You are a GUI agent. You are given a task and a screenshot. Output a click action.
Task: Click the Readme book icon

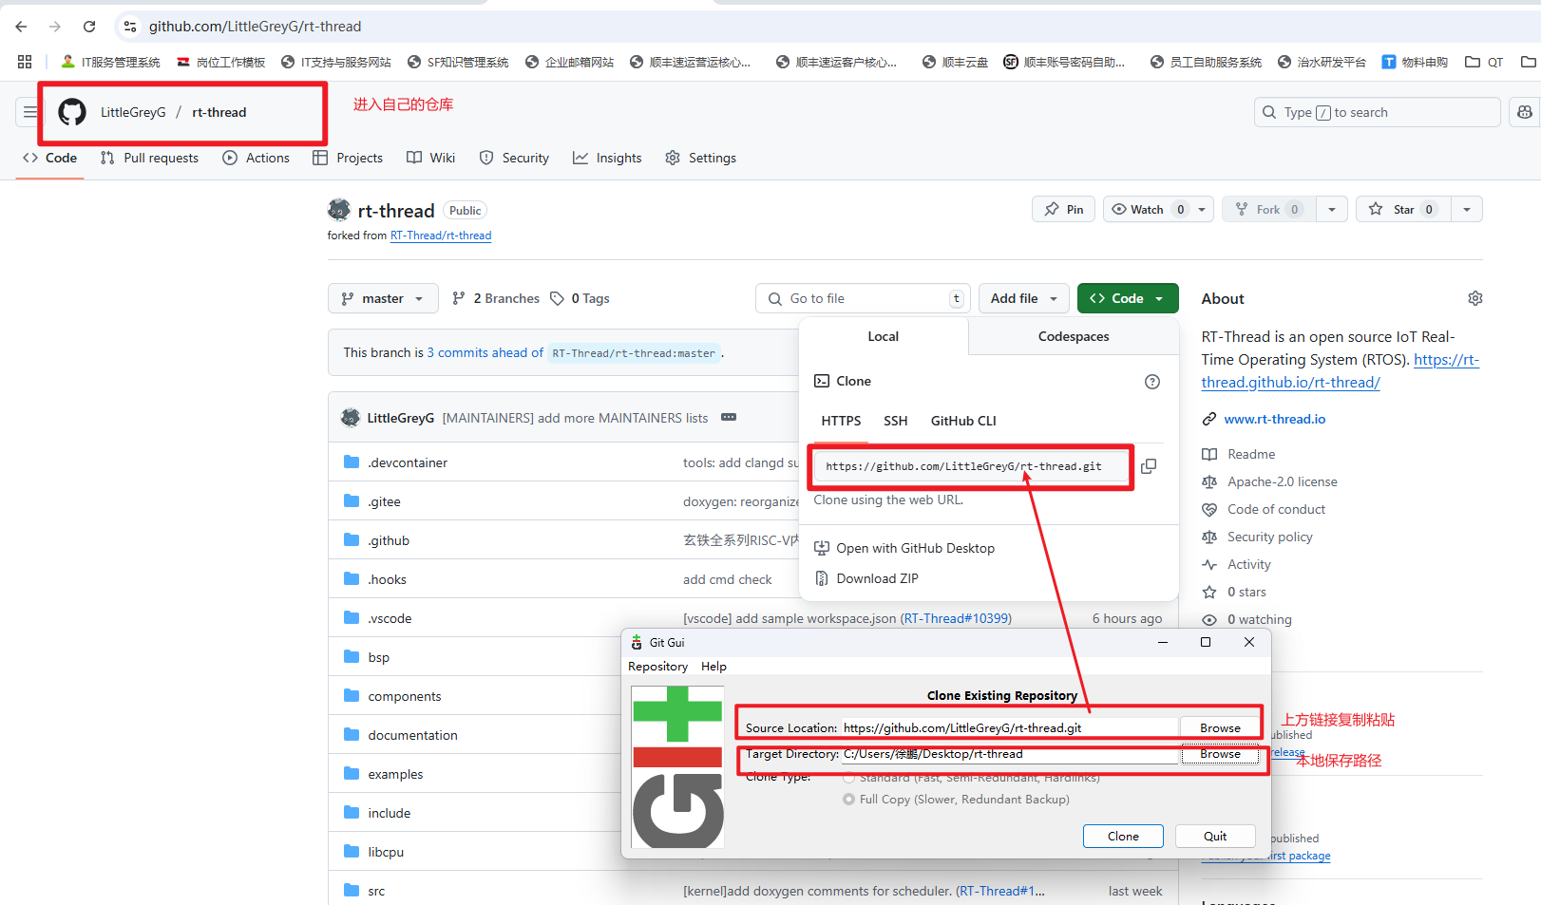[x=1209, y=454]
